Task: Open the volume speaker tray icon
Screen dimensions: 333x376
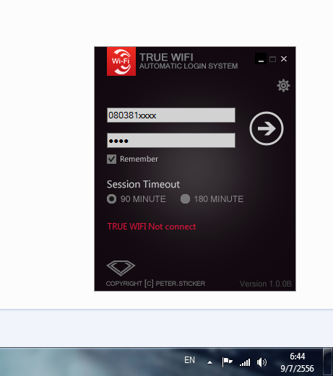Action: pos(261,362)
